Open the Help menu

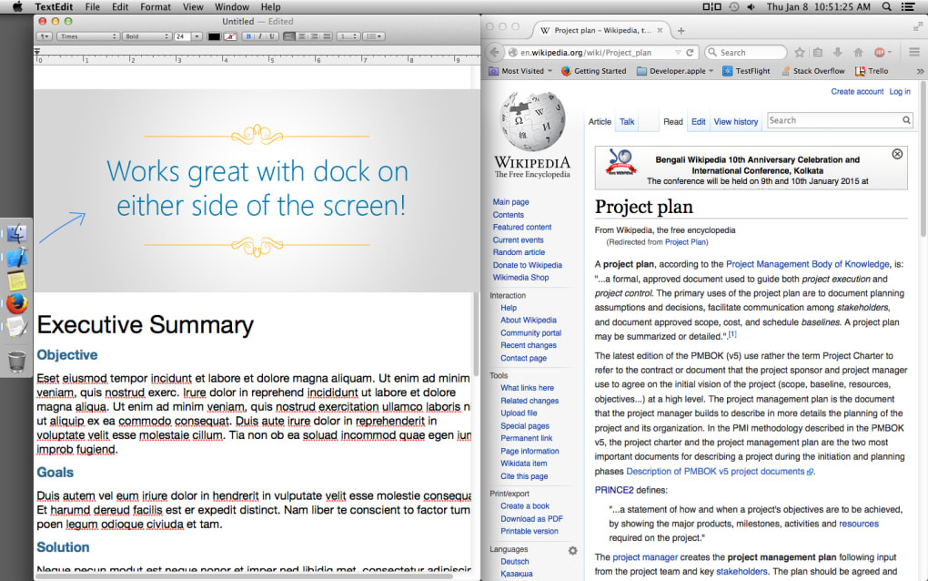tap(270, 7)
